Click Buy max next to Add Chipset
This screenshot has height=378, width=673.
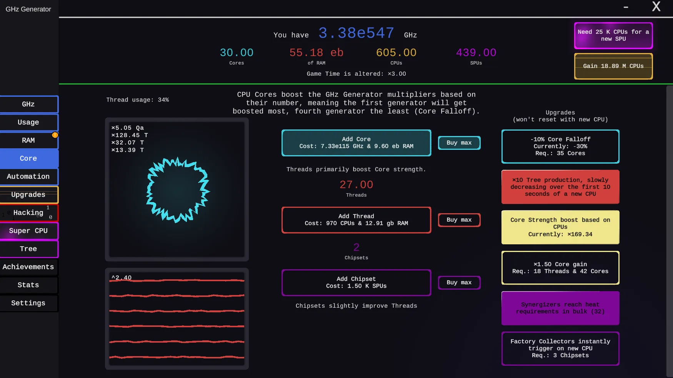pos(459,282)
